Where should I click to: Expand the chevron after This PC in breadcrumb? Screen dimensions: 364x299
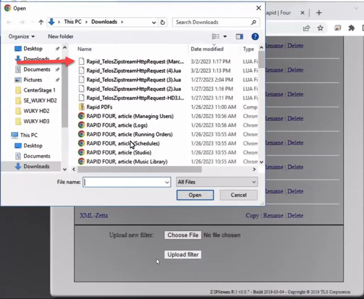[x=86, y=22]
